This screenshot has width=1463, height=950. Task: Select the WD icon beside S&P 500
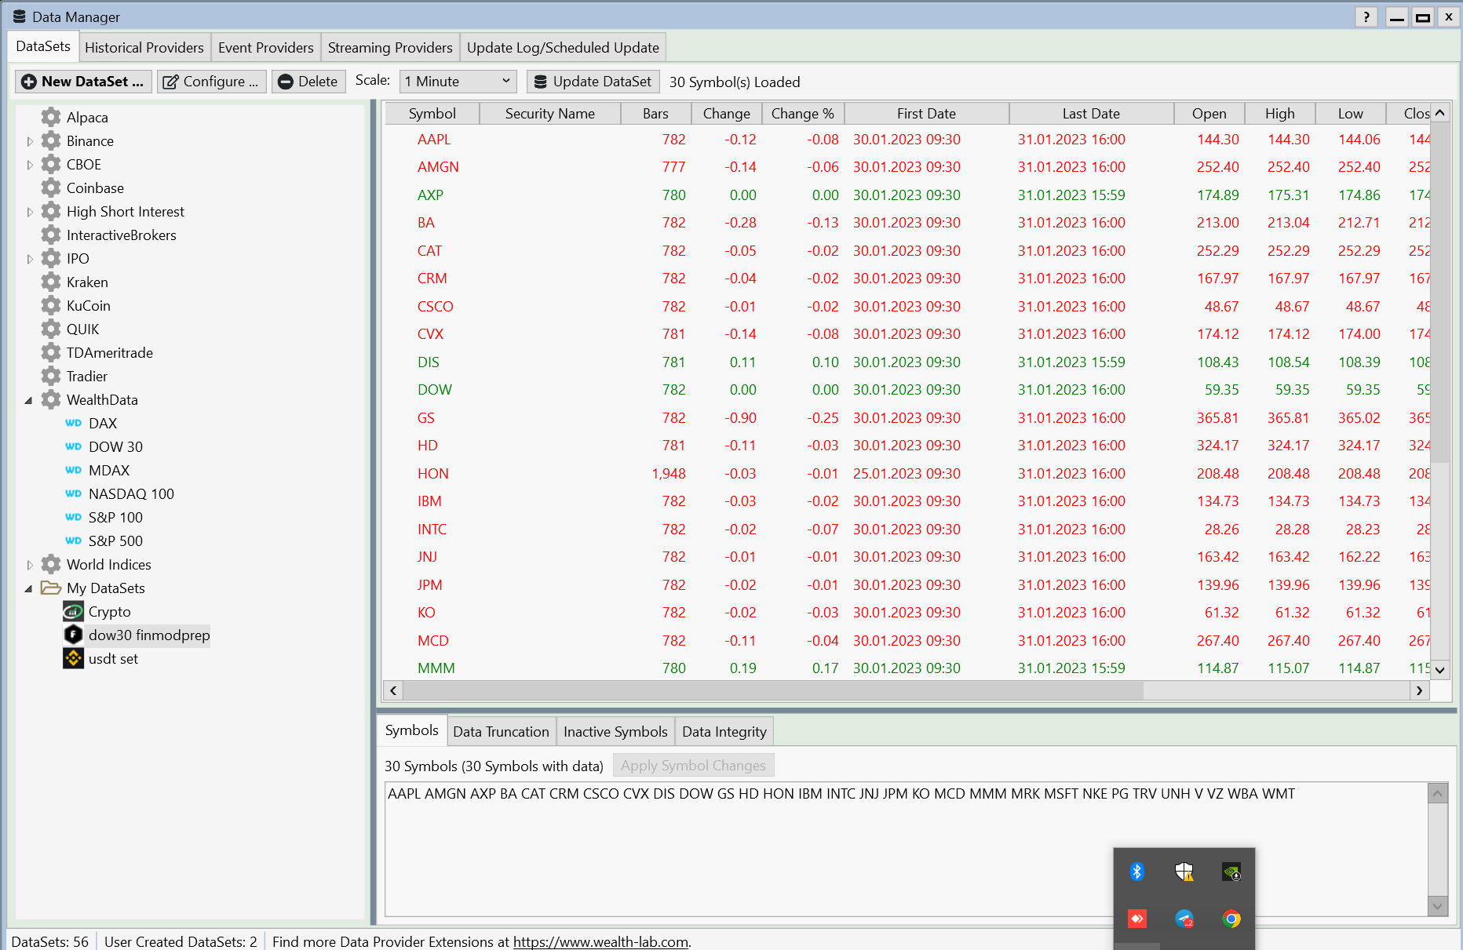(73, 541)
